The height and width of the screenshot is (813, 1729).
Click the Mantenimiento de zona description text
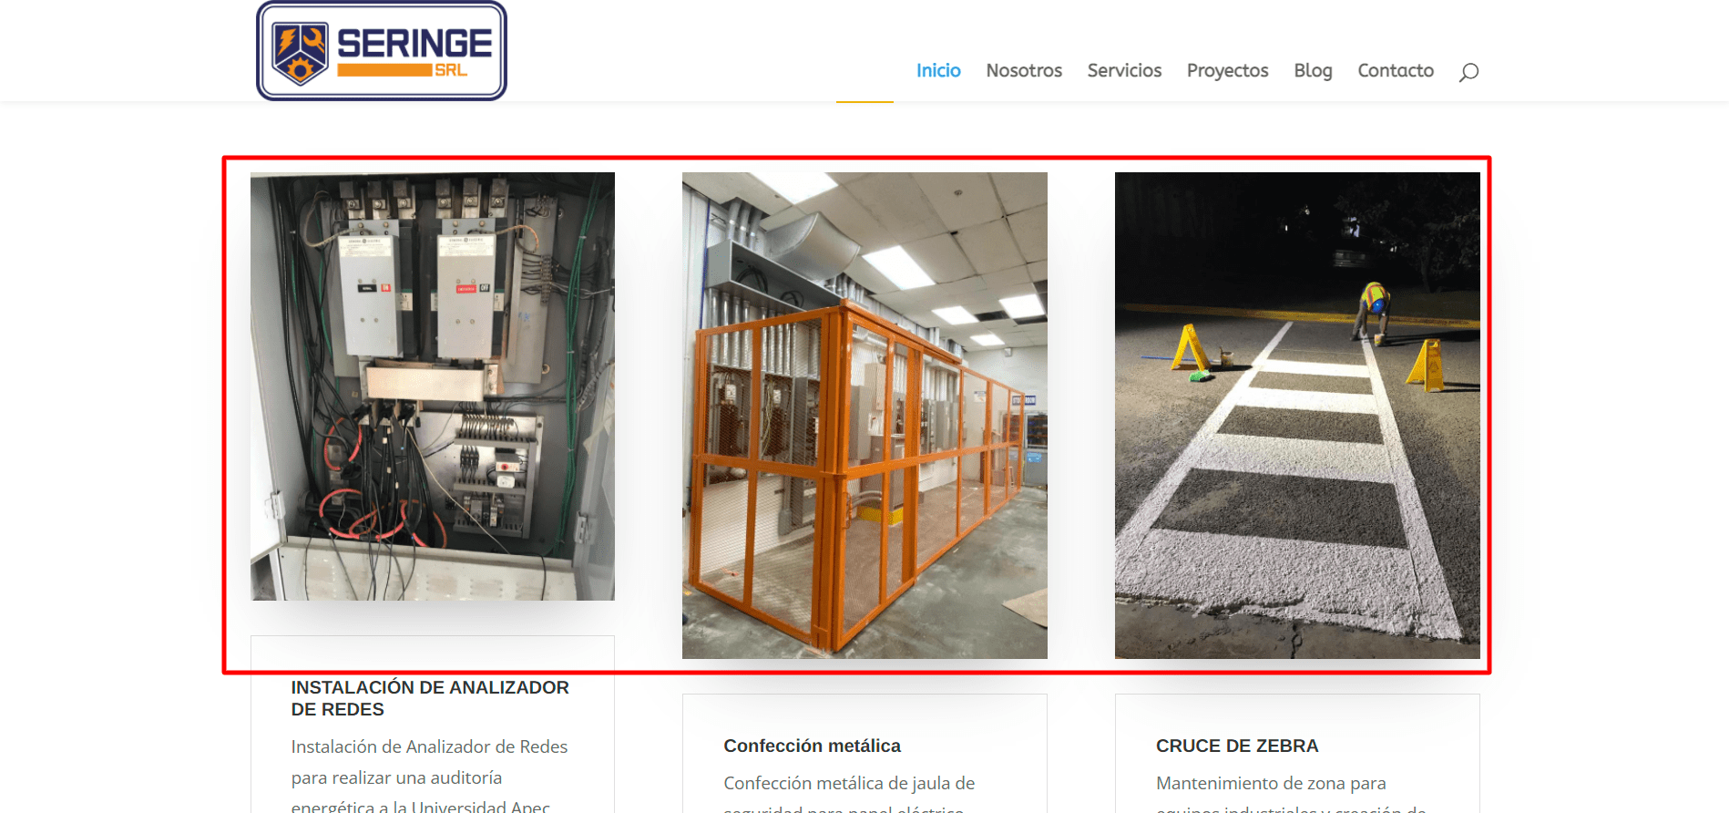point(1291,793)
